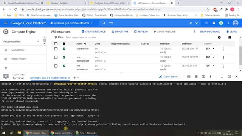This screenshot has height=136, width=242.
Task: Click SSH connect for lab-monitor
Action: click(x=208, y=49)
